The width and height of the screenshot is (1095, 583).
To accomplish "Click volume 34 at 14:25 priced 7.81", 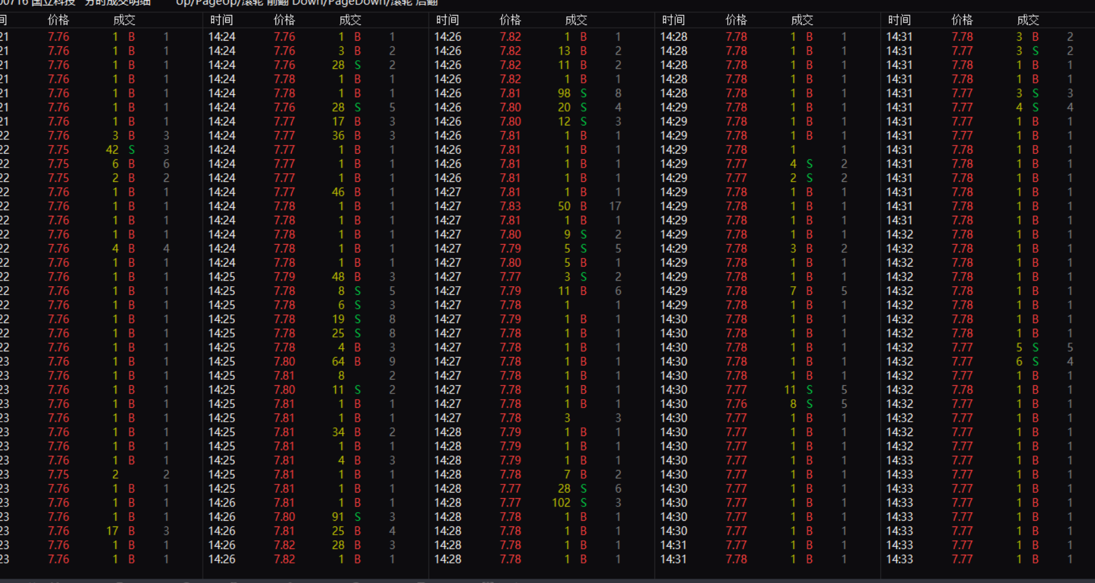I will pos(338,432).
